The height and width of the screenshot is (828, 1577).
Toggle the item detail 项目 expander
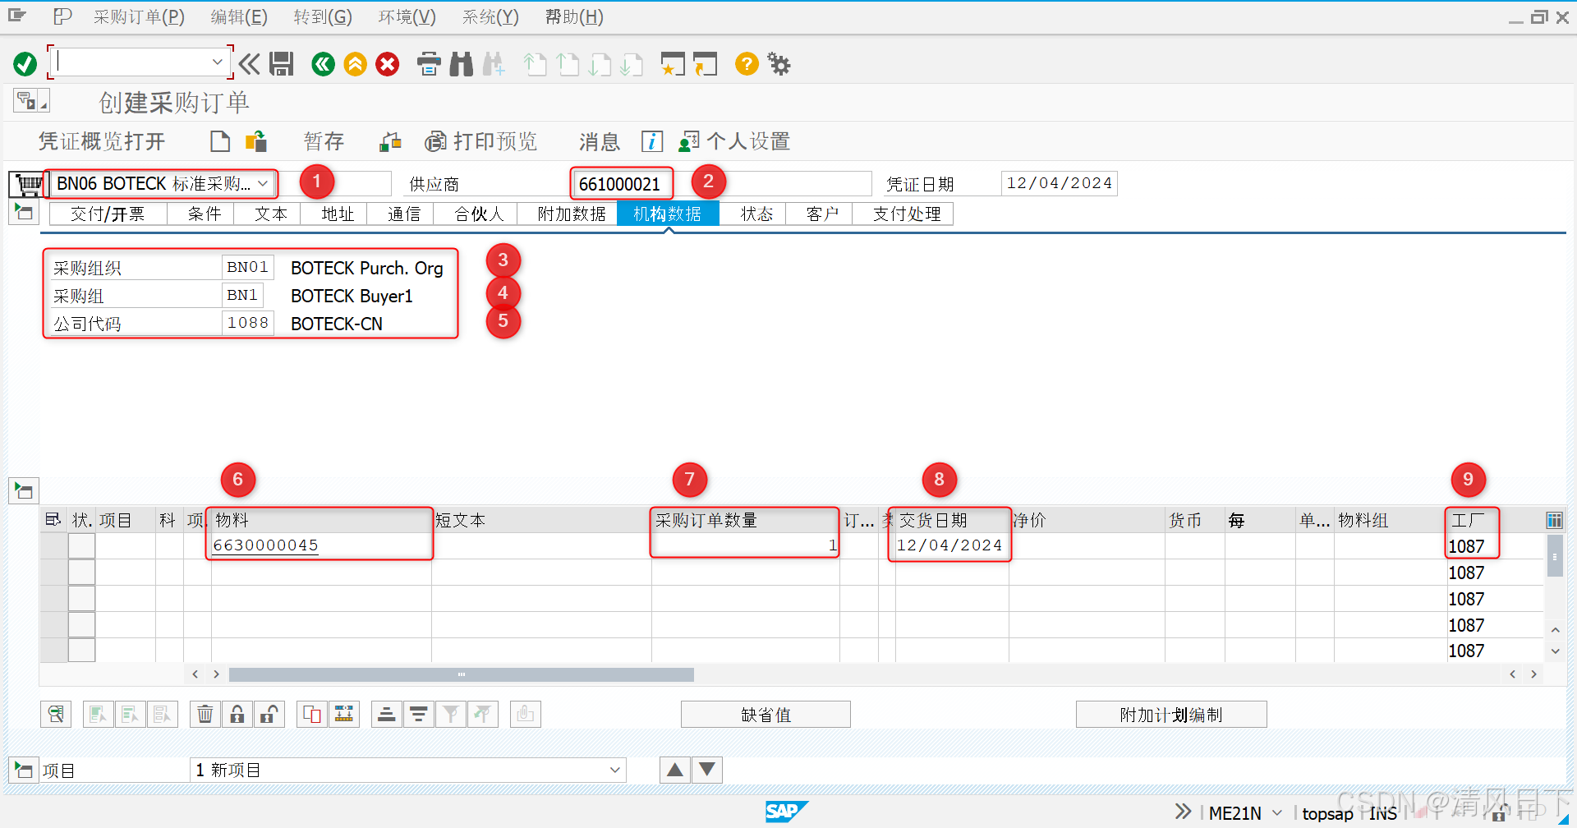click(x=24, y=770)
